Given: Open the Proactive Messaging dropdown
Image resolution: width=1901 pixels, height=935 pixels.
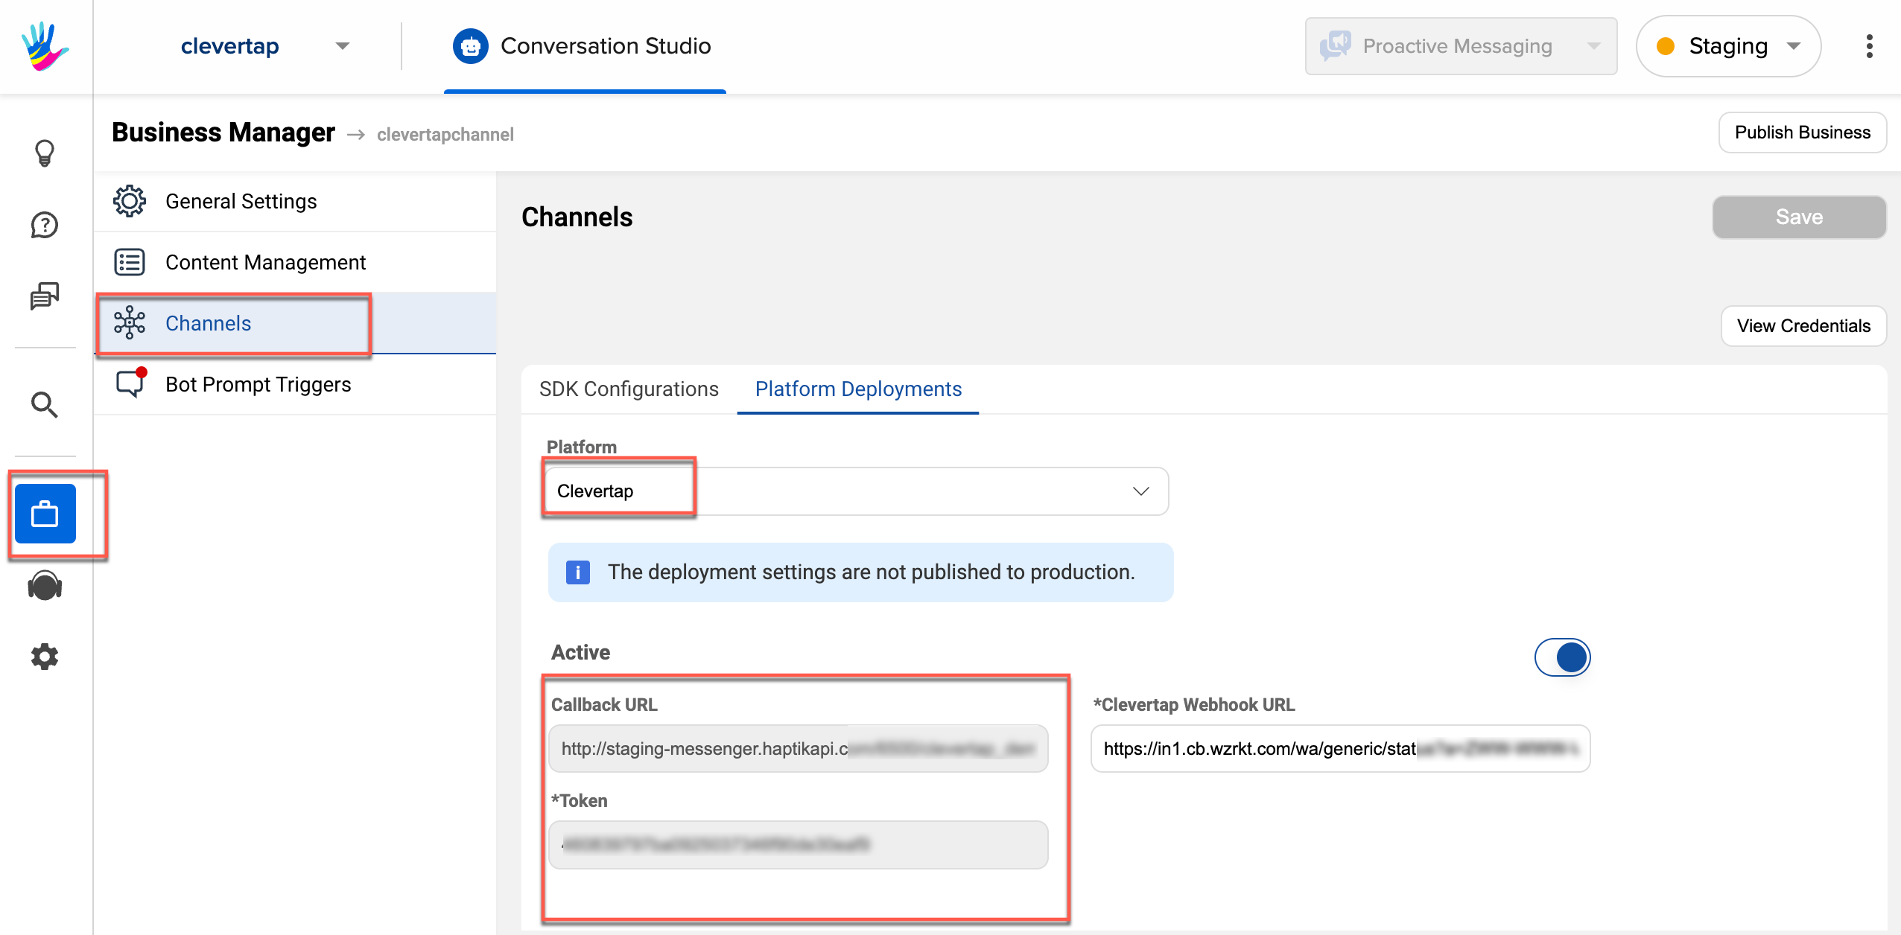Looking at the screenshot, I should coord(1461,46).
